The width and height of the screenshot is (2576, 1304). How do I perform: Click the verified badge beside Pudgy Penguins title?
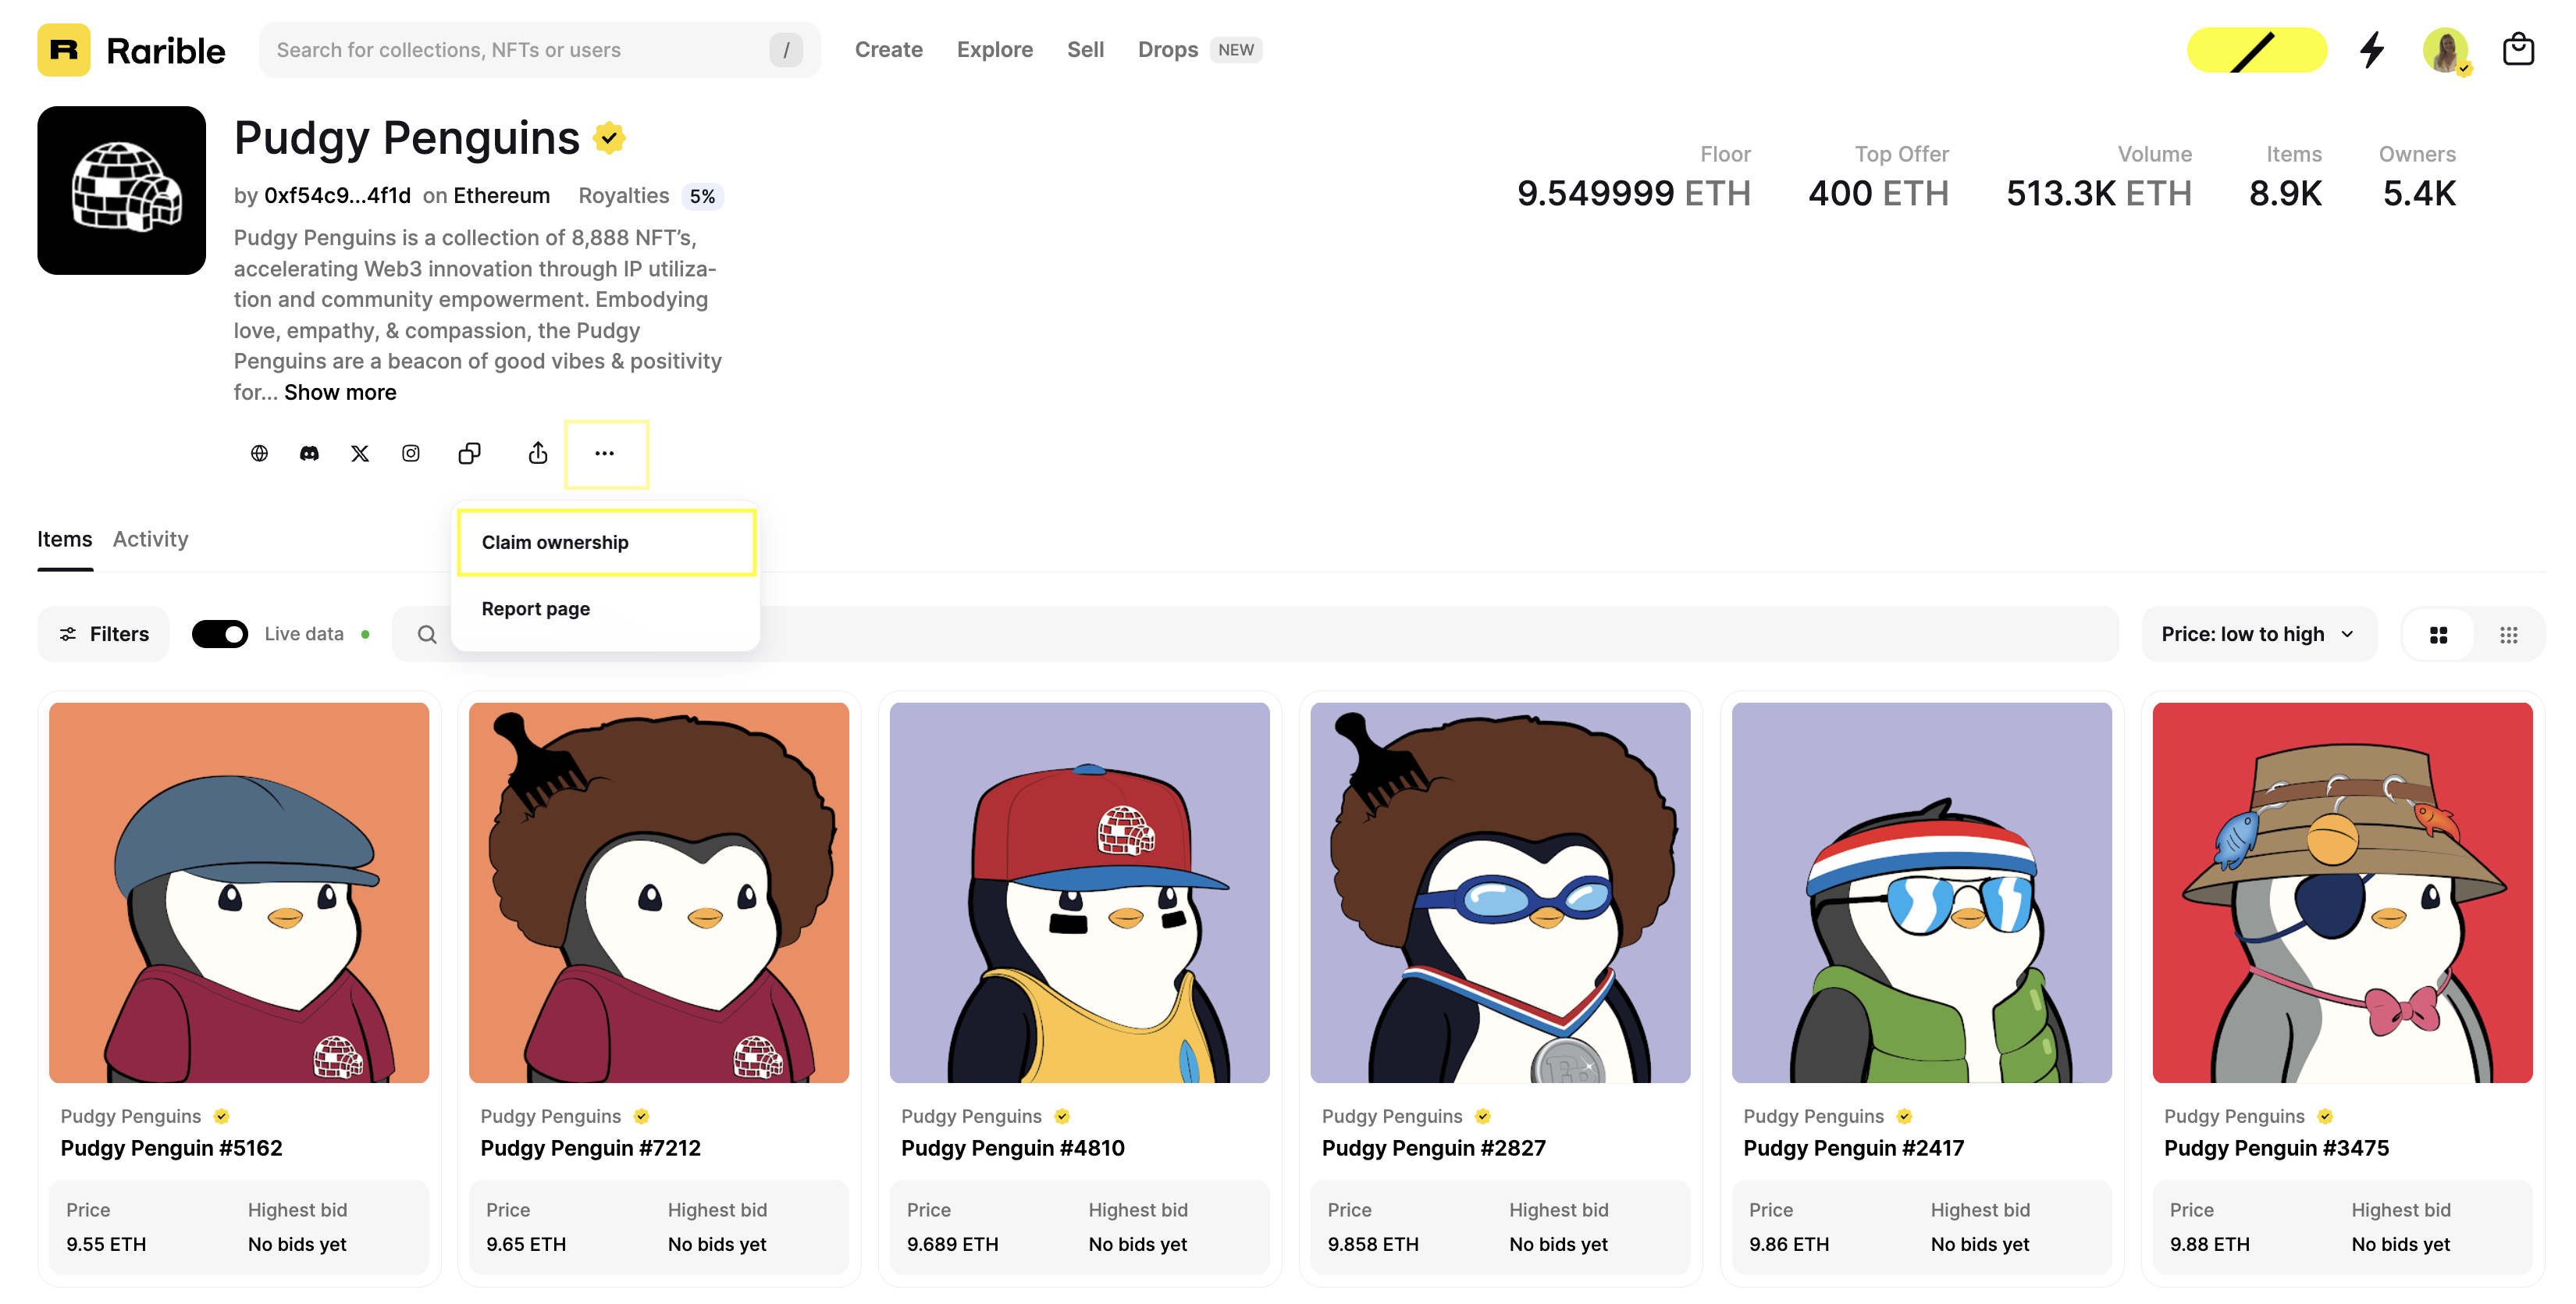pyautogui.click(x=609, y=138)
